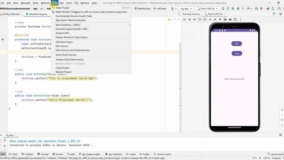Go to next highlighted warning arrow
This screenshot has width=284, height=160.
pos(179,20)
